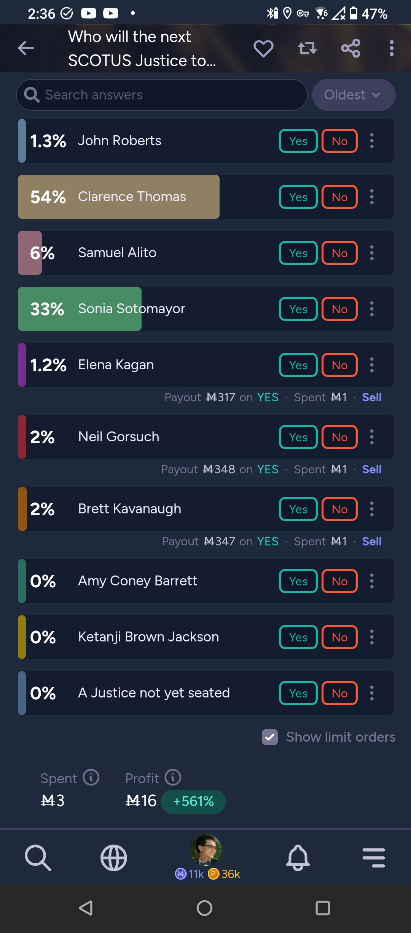The height and width of the screenshot is (933, 411).
Task: Open the share icon
Action: [350, 48]
